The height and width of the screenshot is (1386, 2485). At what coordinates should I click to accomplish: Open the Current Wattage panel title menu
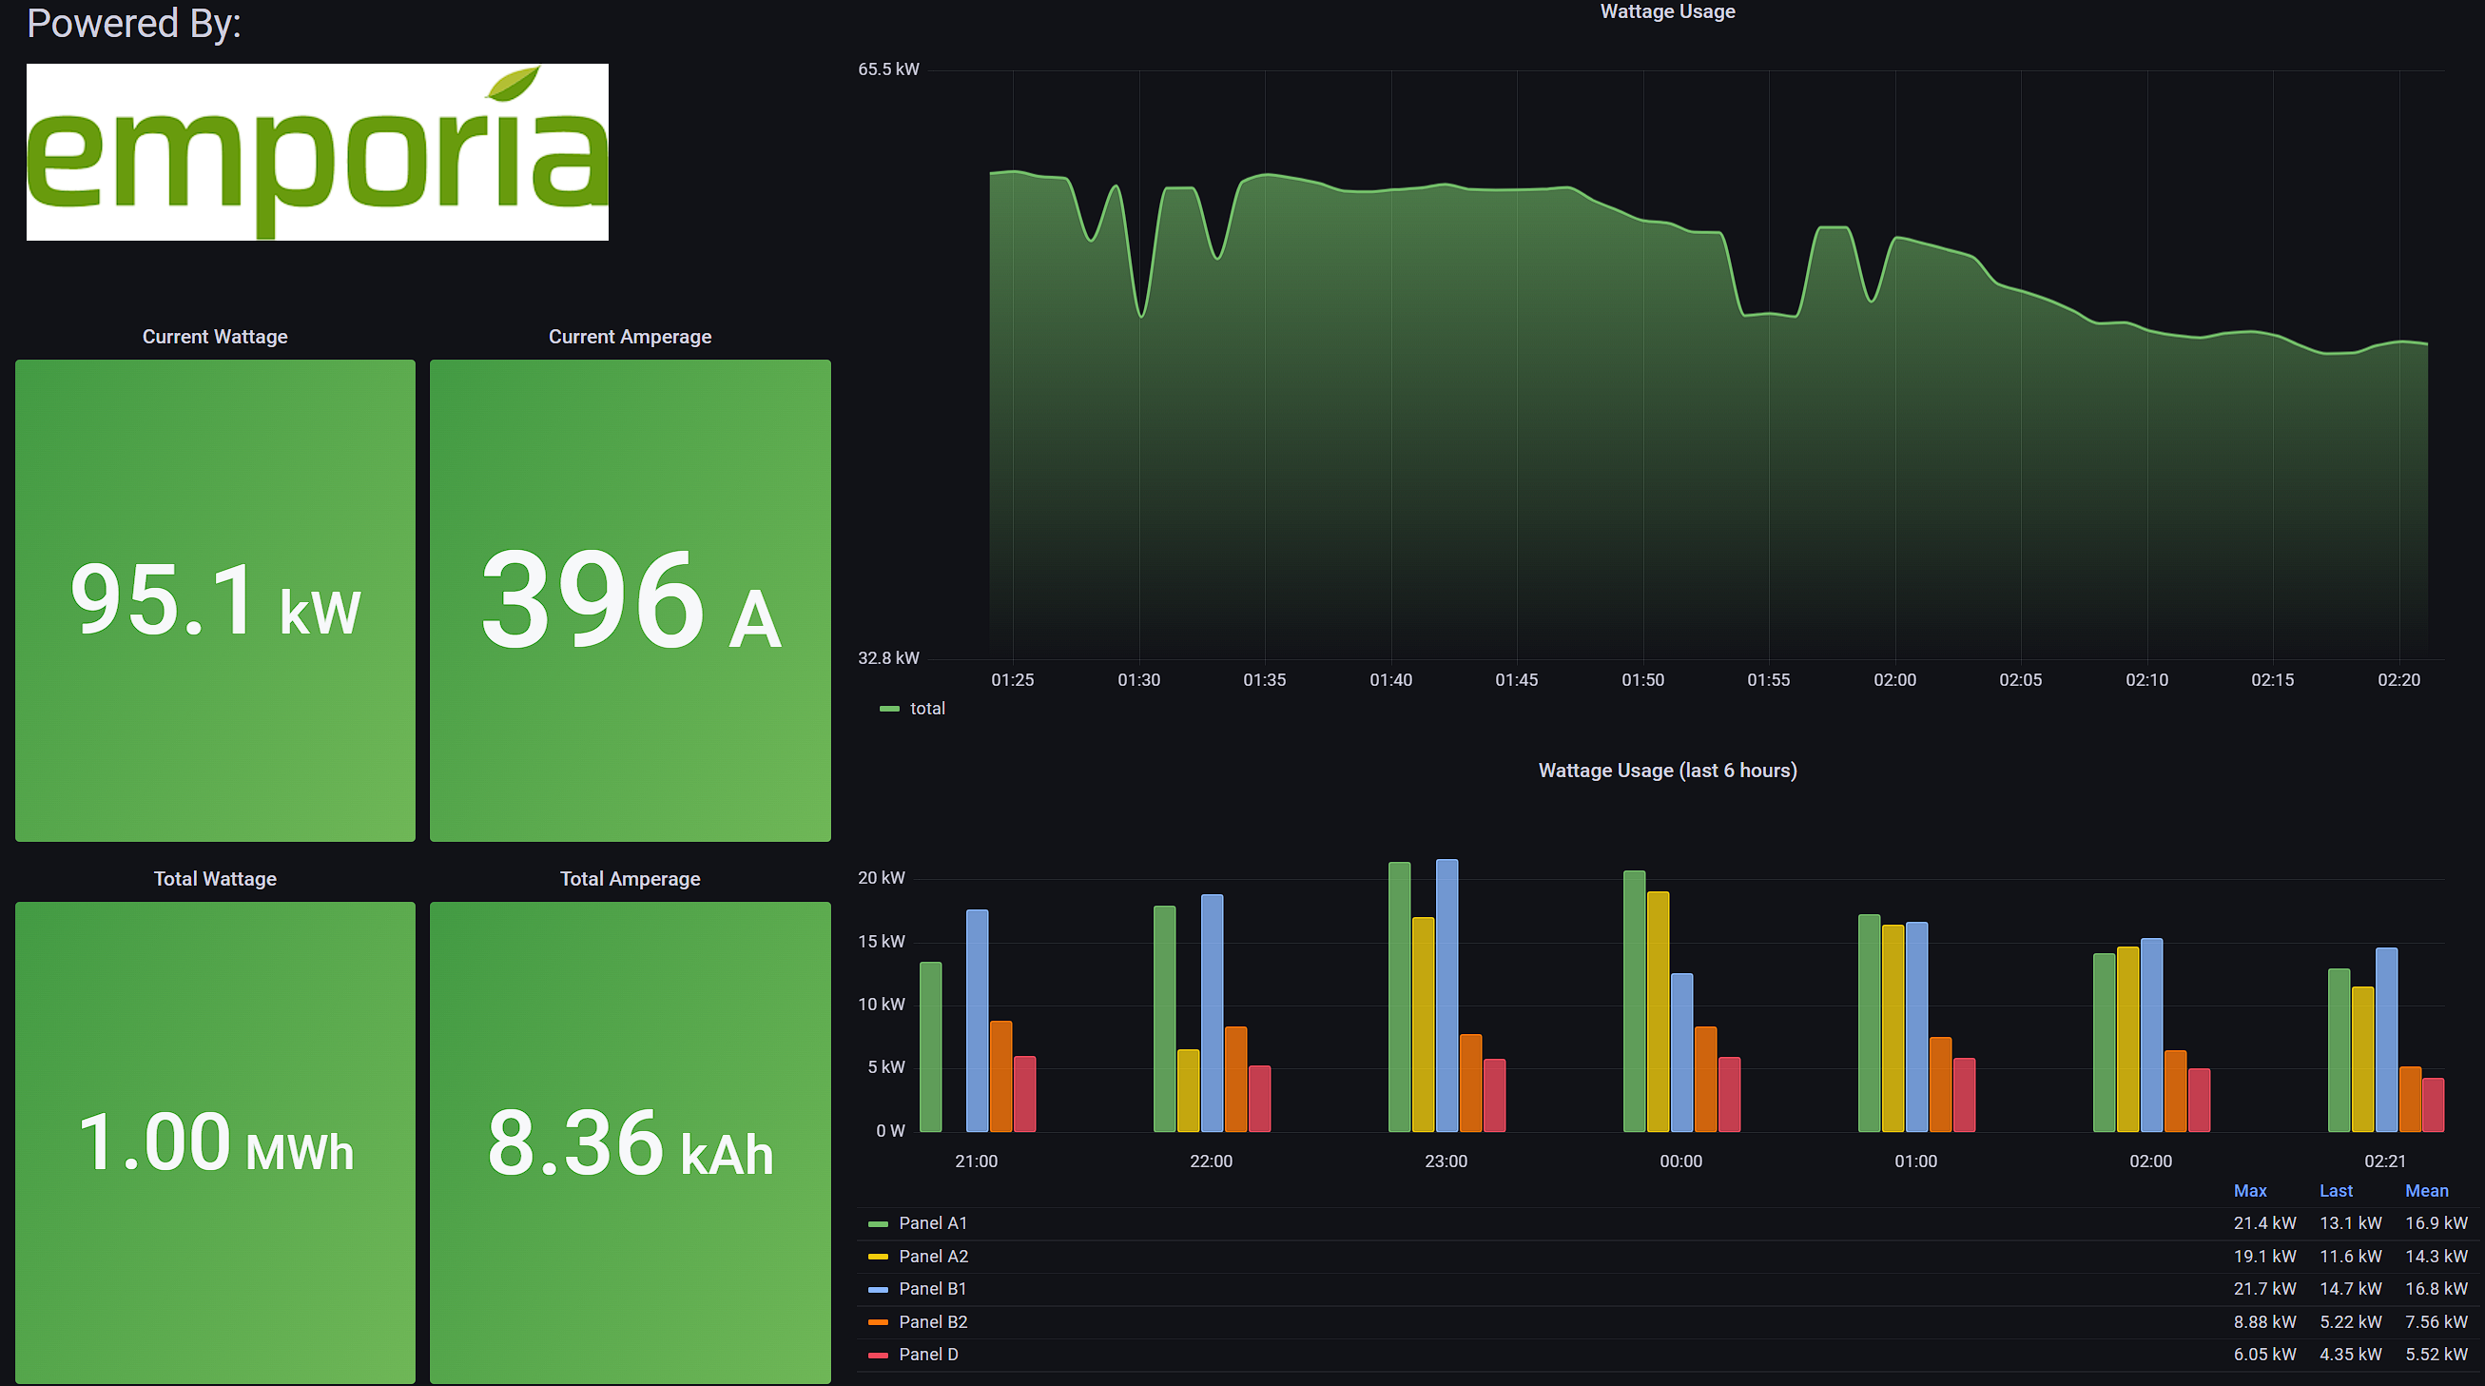215,337
